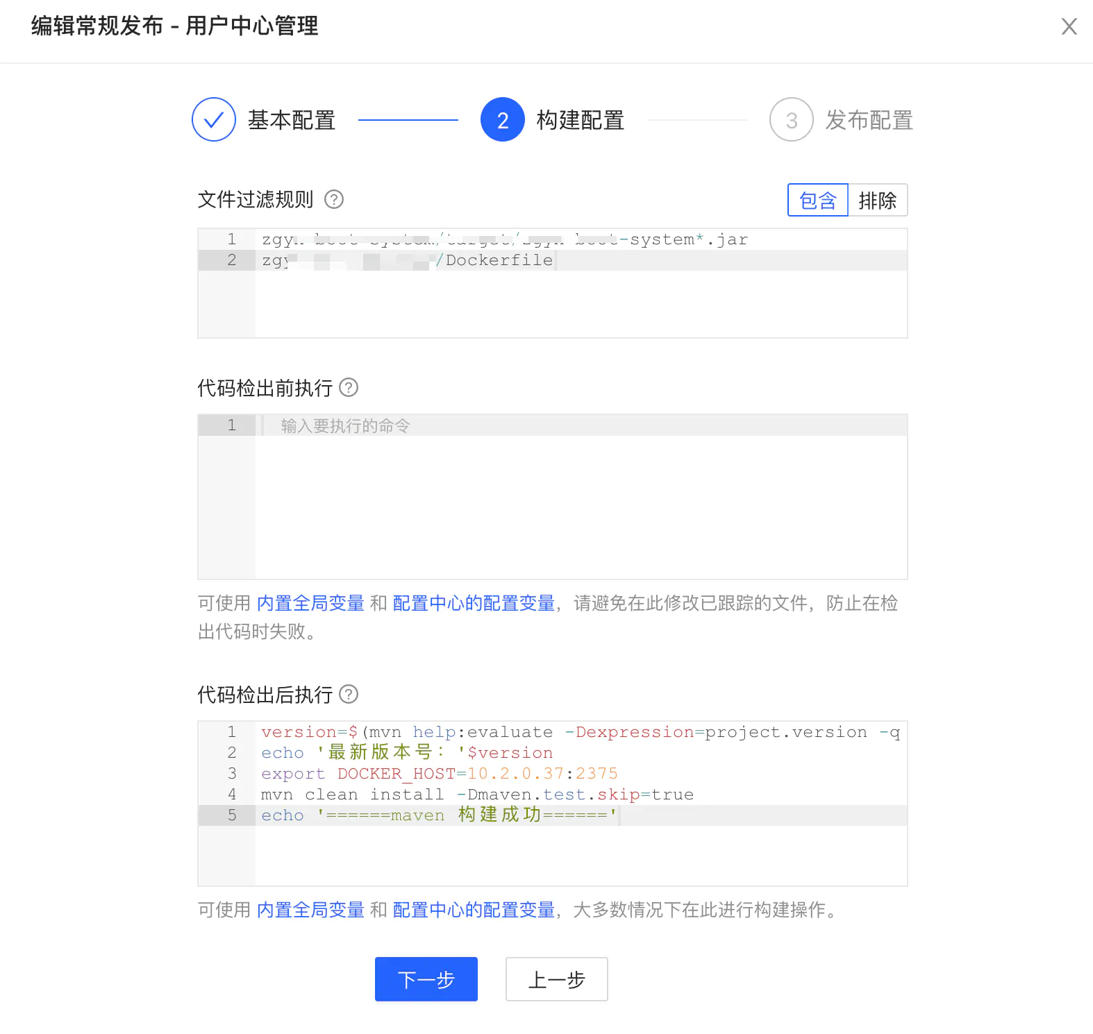Open help icon next to 文件过滤规则
This screenshot has height=1034, width=1093.
click(x=334, y=199)
